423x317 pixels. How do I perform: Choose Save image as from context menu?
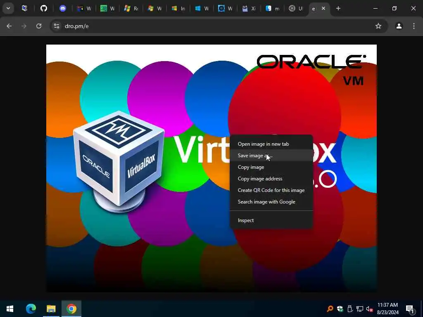click(x=271, y=156)
